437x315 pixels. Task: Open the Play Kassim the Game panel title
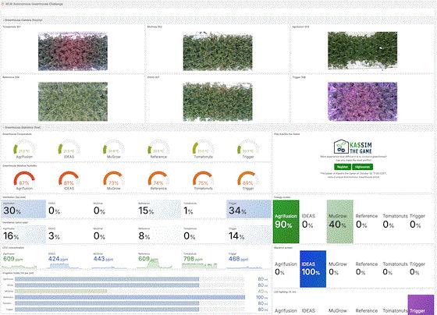287,134
